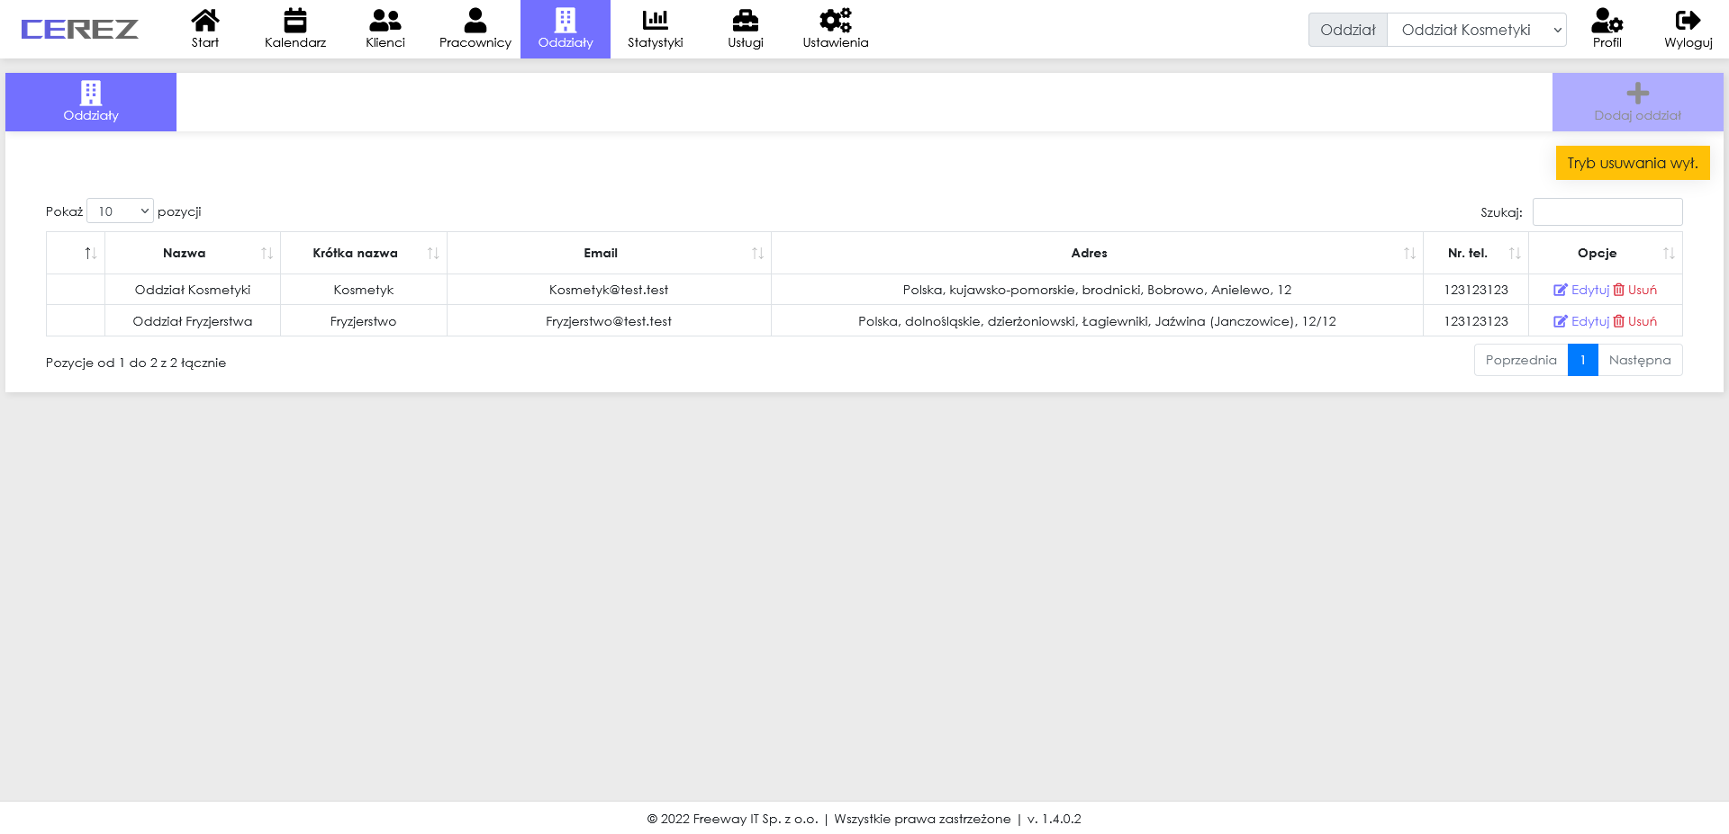This screenshot has width=1729, height=834.
Task: Edit the Oddział Kosmetyki row
Action: (x=1581, y=290)
